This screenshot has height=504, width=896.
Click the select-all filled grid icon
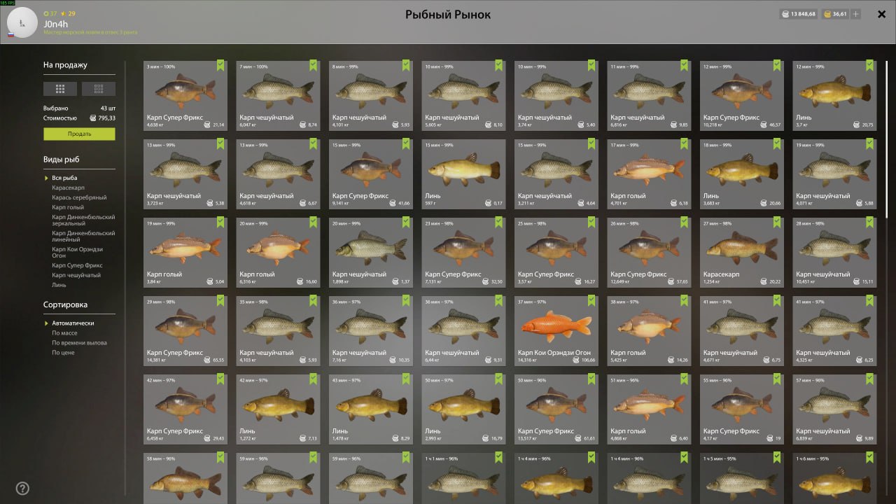point(60,89)
